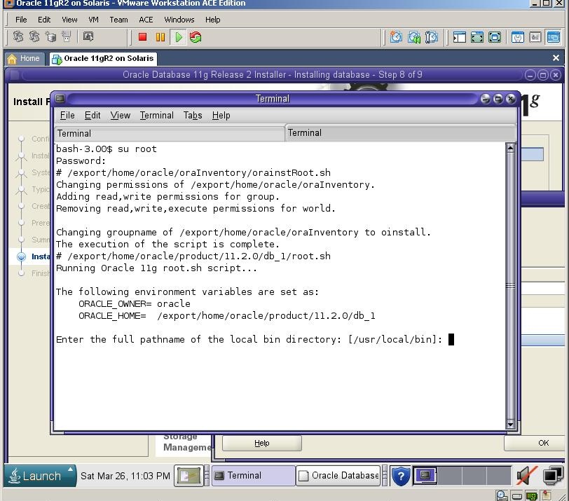Click the Help button in the installer dialog
569x501 pixels.
[x=261, y=443]
